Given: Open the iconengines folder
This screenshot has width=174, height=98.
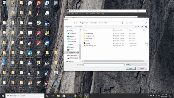Looking at the screenshot, I should [x=89, y=33].
